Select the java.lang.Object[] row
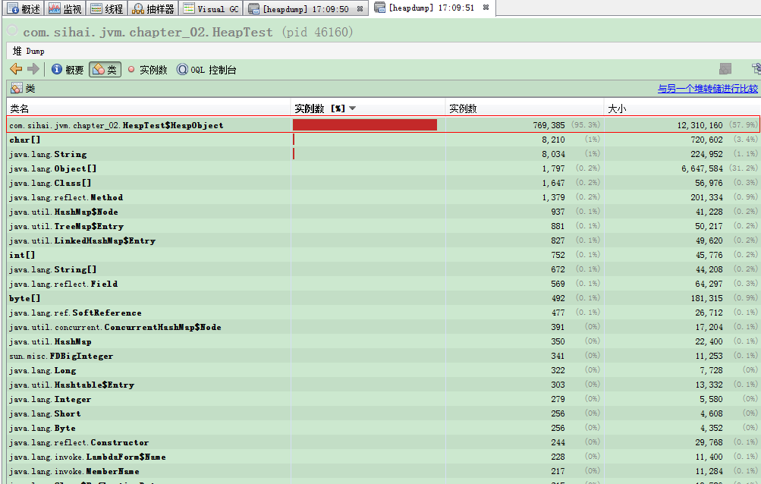 (383, 168)
